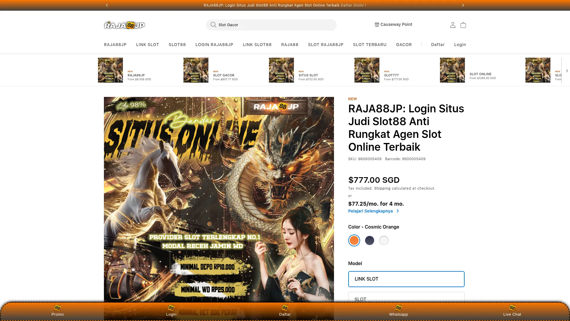Click the Live Chat icon in bottom bar
The image size is (570, 321).
click(x=512, y=308)
